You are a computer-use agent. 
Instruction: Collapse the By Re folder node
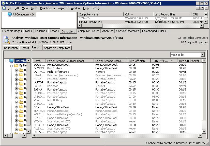tap(12, 66)
